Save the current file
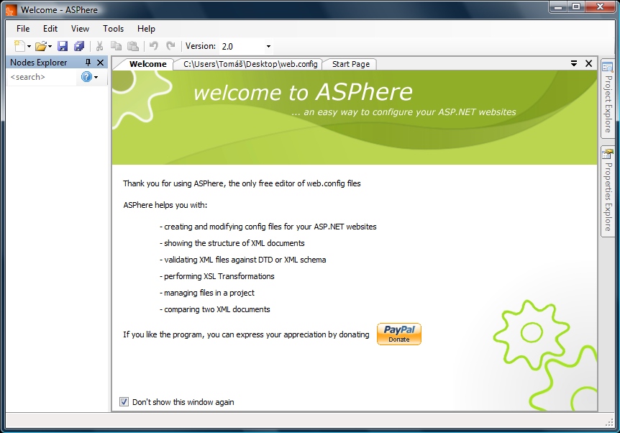 click(62, 45)
